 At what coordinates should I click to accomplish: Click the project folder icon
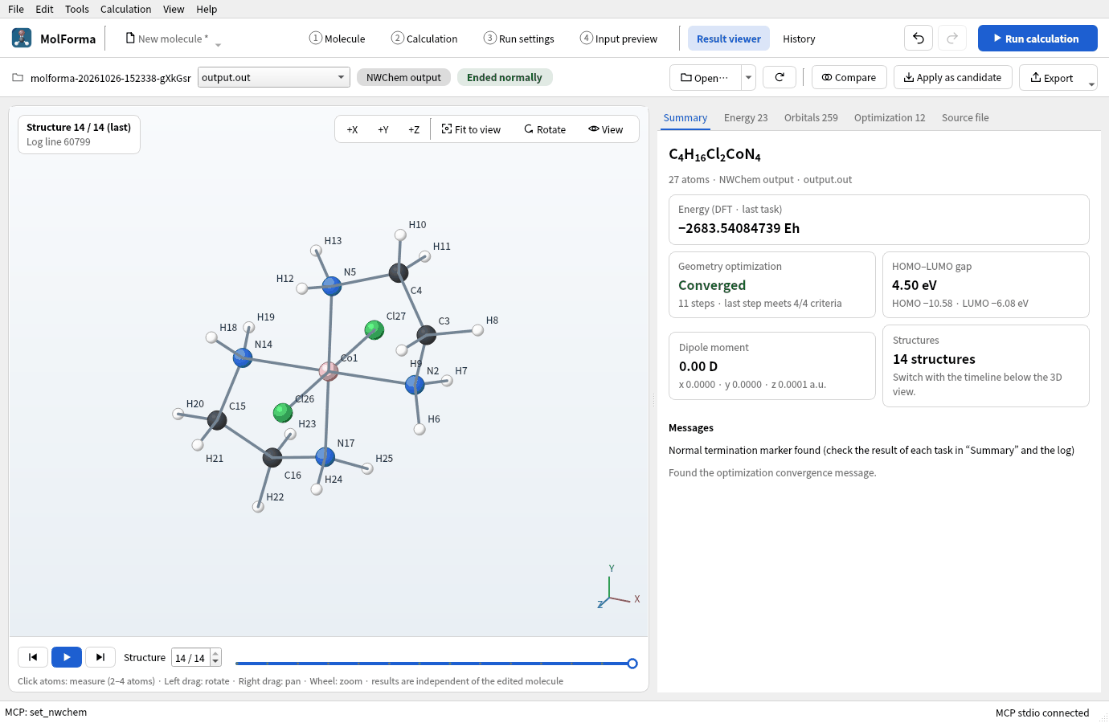(x=18, y=78)
